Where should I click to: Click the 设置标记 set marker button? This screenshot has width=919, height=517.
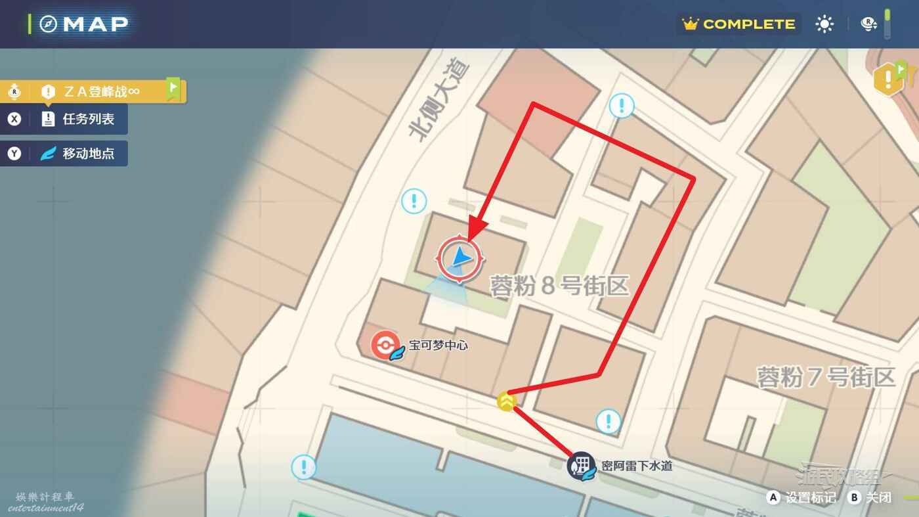click(x=801, y=497)
